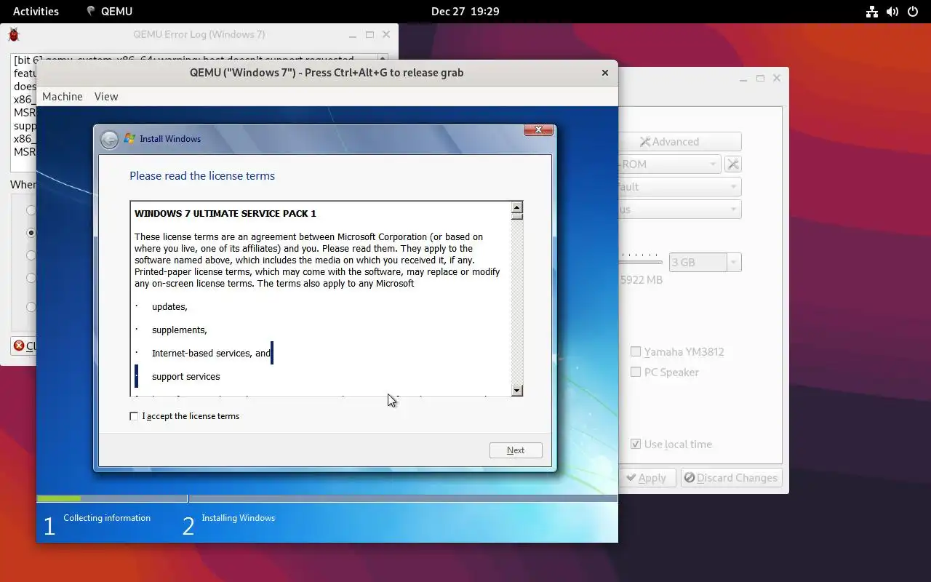The width and height of the screenshot is (931, 582).
Task: Click the license text scrollbar track
Action: pos(516,302)
